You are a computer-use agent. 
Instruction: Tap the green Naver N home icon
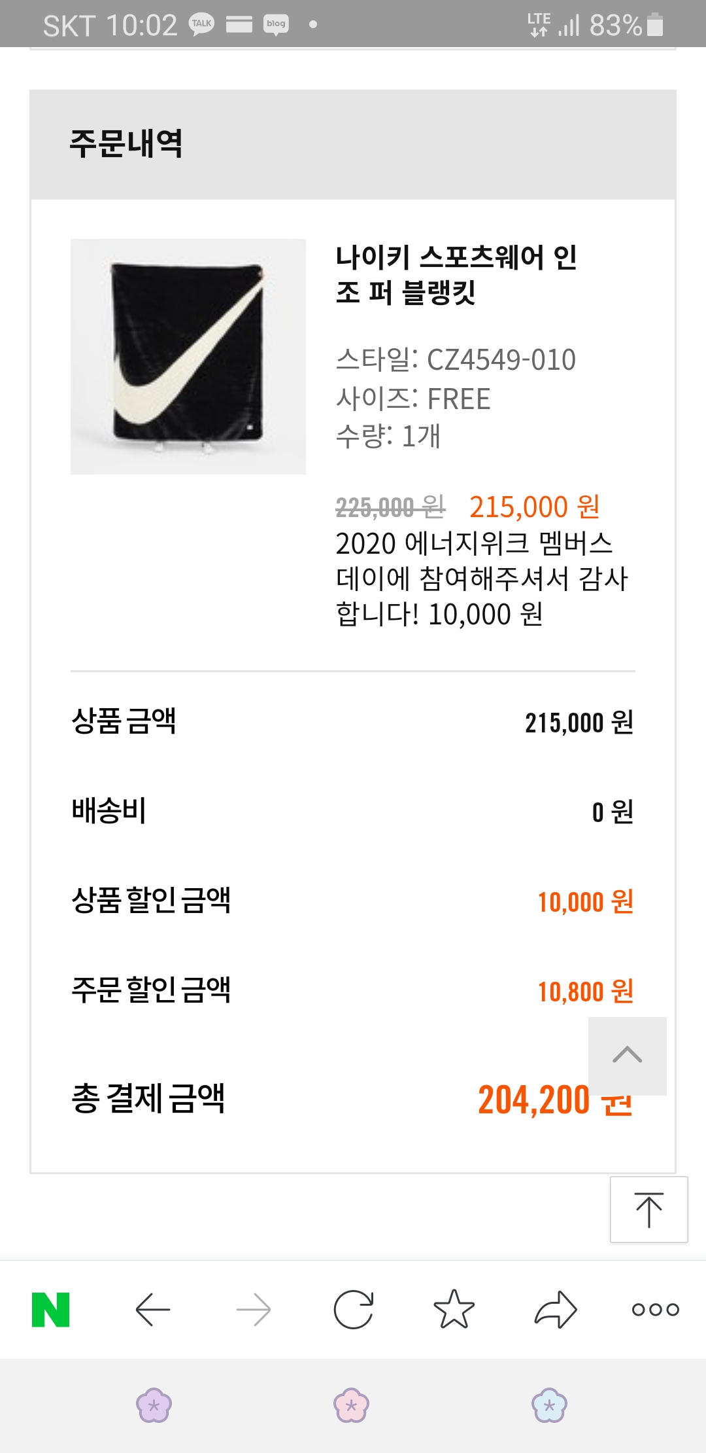[51, 1310]
